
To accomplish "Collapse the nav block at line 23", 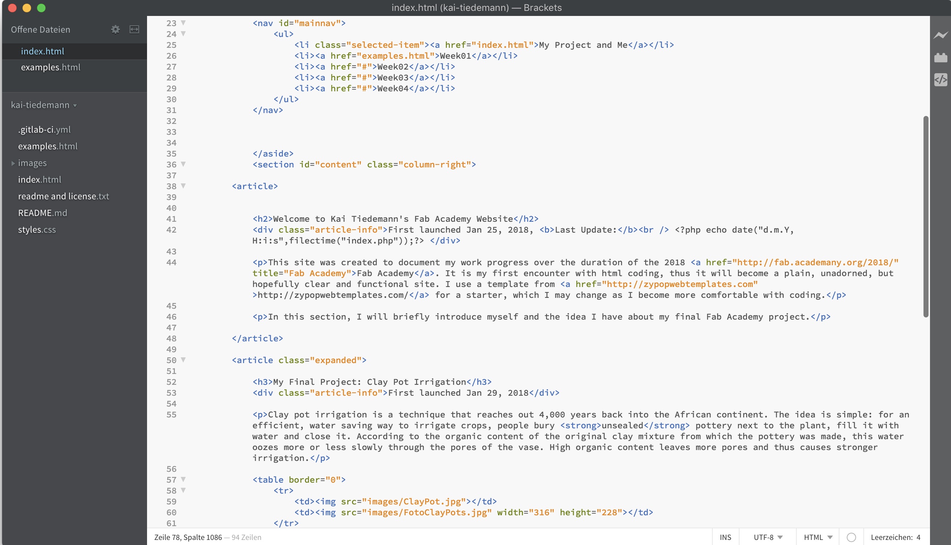I will (183, 23).
